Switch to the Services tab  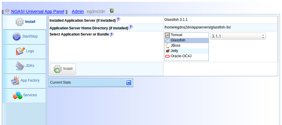click(x=25, y=95)
